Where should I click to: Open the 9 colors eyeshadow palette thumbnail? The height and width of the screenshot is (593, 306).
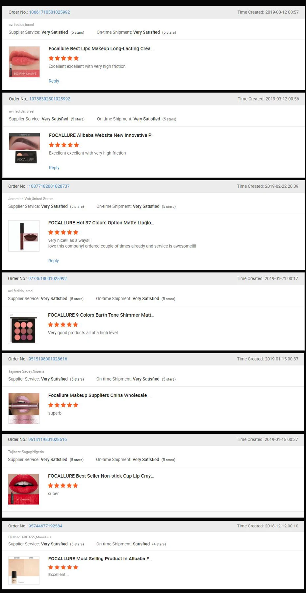(24, 328)
